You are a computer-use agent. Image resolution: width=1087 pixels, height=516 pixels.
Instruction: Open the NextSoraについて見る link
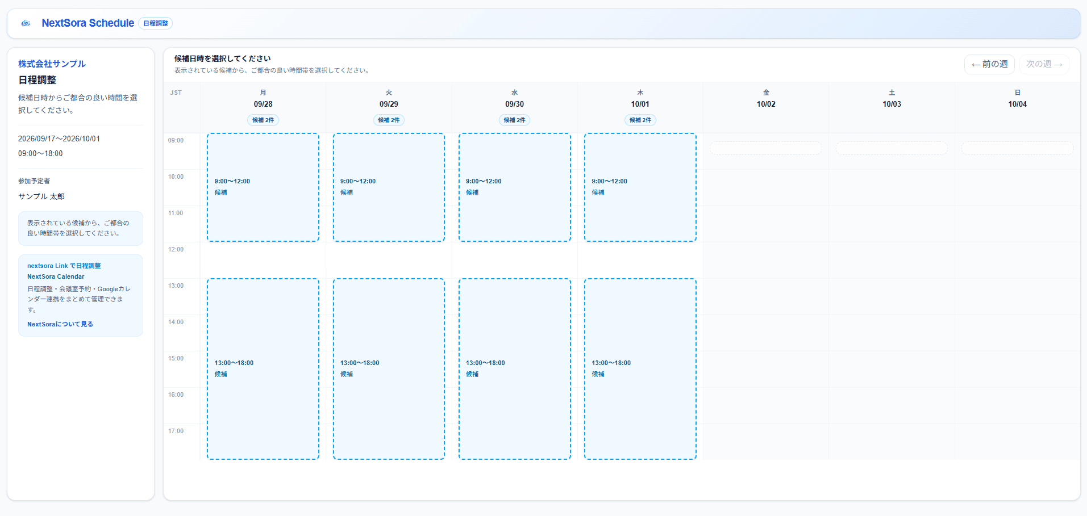point(60,324)
